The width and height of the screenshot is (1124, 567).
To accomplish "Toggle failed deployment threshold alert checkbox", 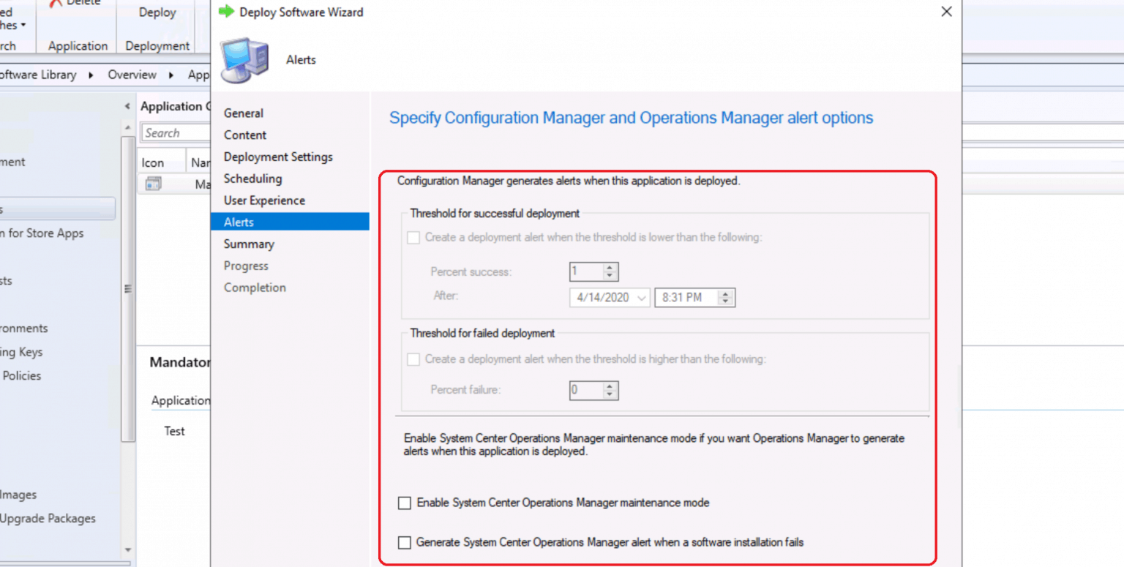I will click(413, 359).
